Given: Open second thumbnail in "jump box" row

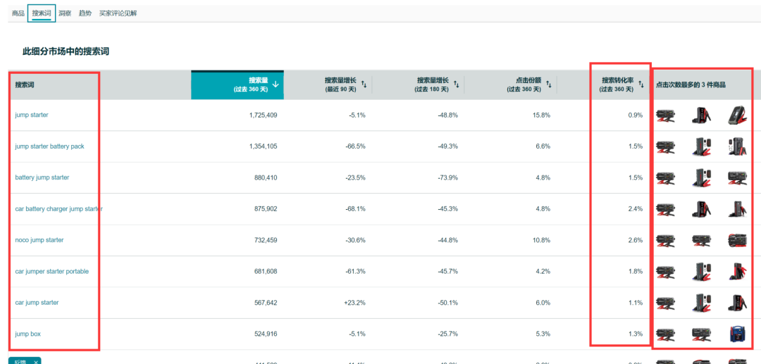Looking at the screenshot, I should pyautogui.click(x=701, y=334).
